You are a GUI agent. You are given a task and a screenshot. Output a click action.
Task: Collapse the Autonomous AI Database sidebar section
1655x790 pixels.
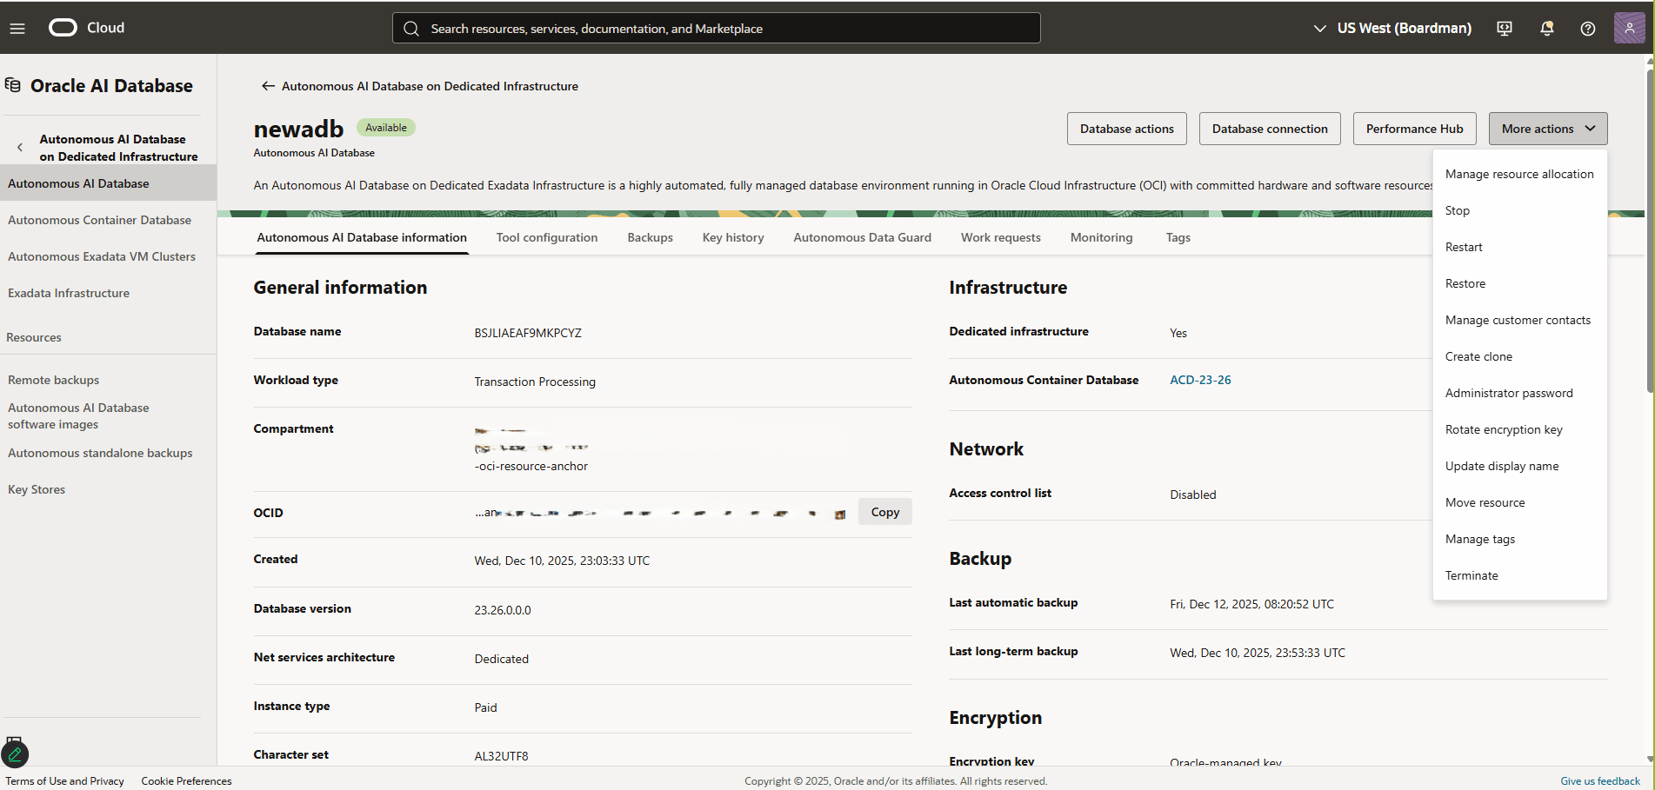19,147
